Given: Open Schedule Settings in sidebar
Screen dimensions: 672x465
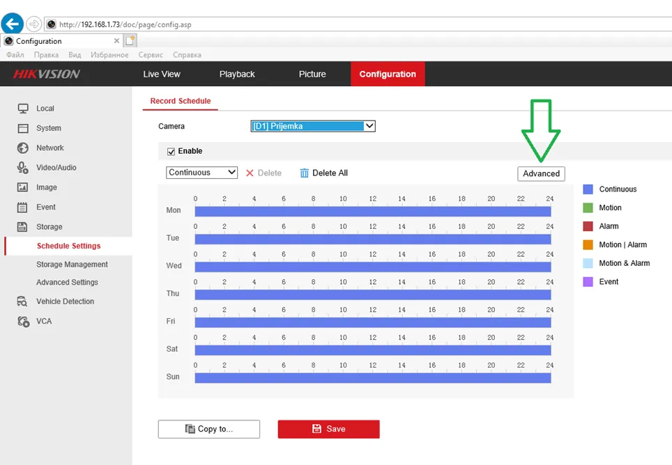Looking at the screenshot, I should [68, 246].
